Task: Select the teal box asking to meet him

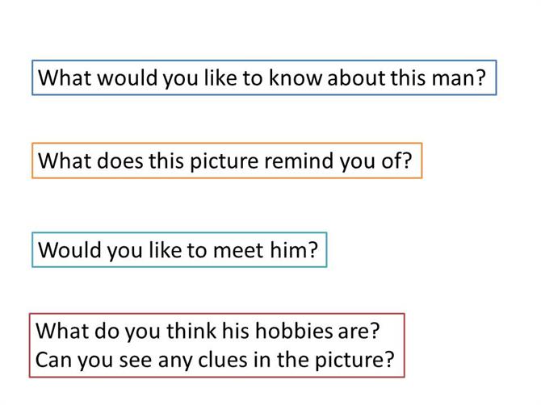Action: (x=179, y=250)
